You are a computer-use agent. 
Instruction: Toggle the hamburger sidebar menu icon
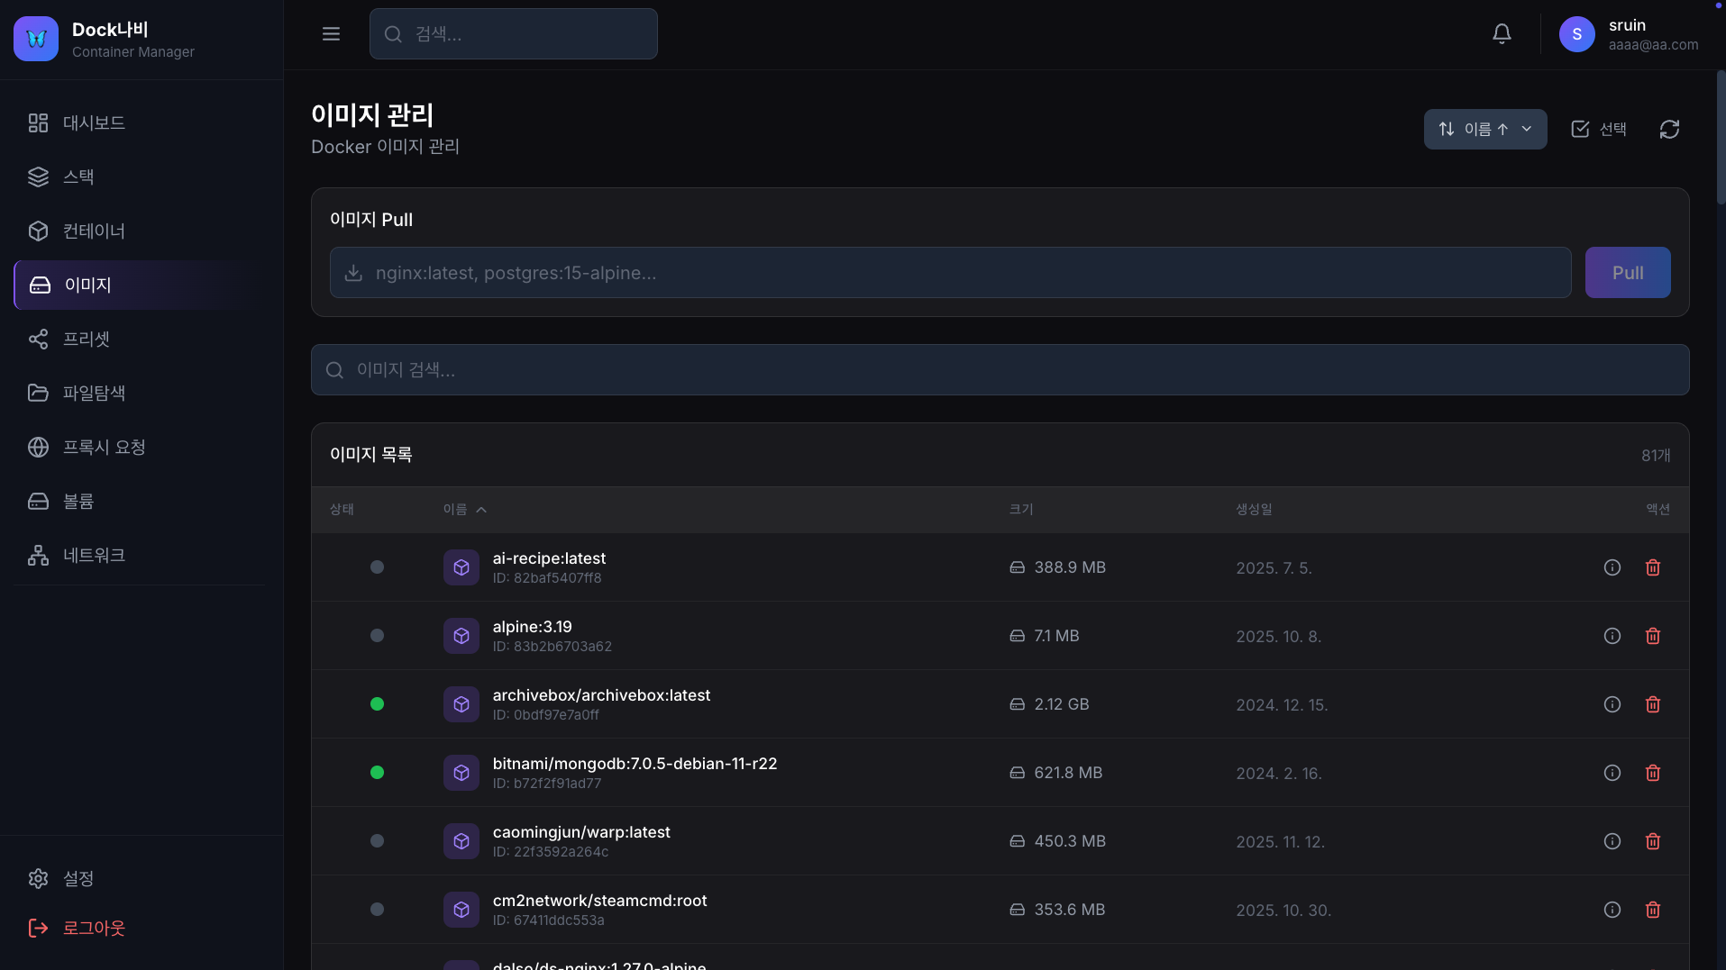click(x=331, y=34)
